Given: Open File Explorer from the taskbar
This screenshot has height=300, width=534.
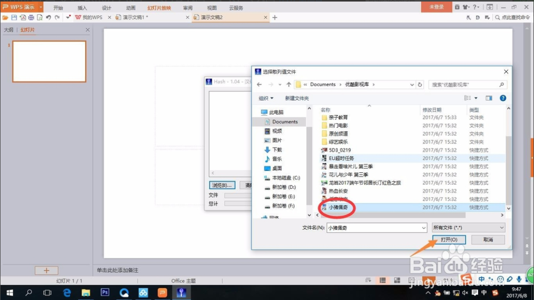Looking at the screenshot, I should 86,292.
